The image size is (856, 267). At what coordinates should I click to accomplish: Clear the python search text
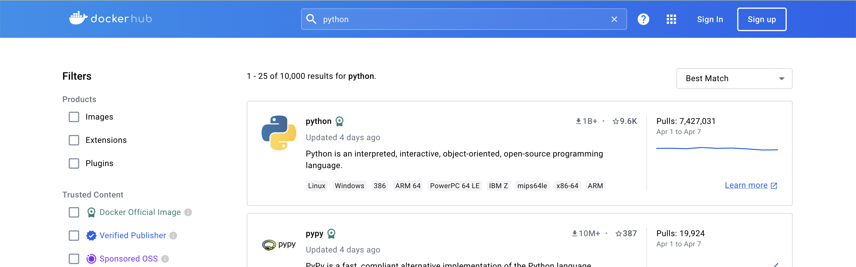tap(614, 19)
